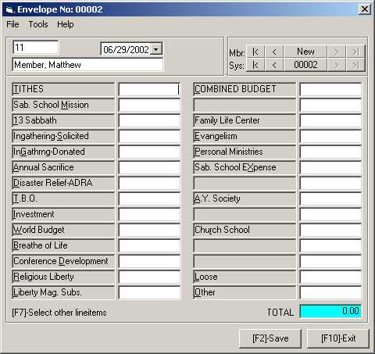Click the New member button
The width and height of the screenshot is (375, 354).
coord(305,52)
